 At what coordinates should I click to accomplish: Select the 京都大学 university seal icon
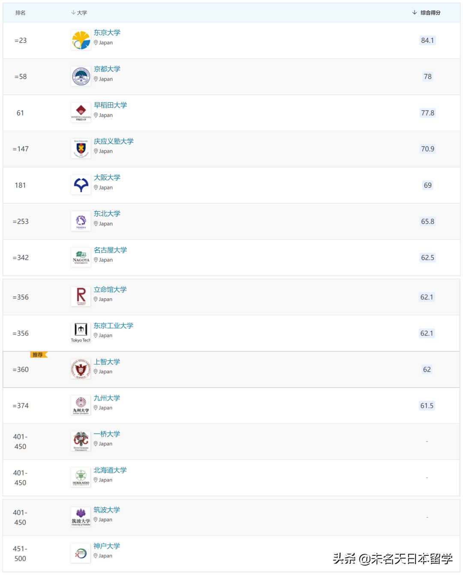point(81,76)
